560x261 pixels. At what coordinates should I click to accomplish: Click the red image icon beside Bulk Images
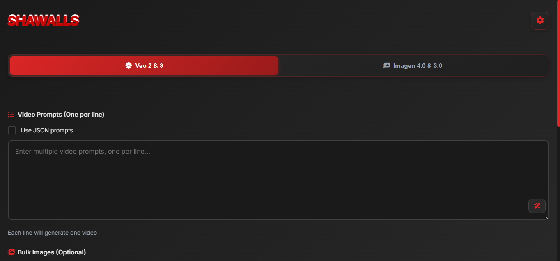11,252
